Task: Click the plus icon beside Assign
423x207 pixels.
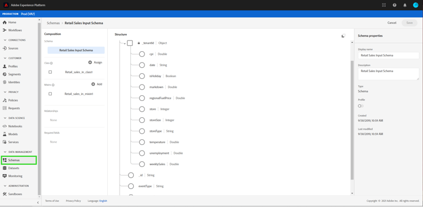Action: 90,63
